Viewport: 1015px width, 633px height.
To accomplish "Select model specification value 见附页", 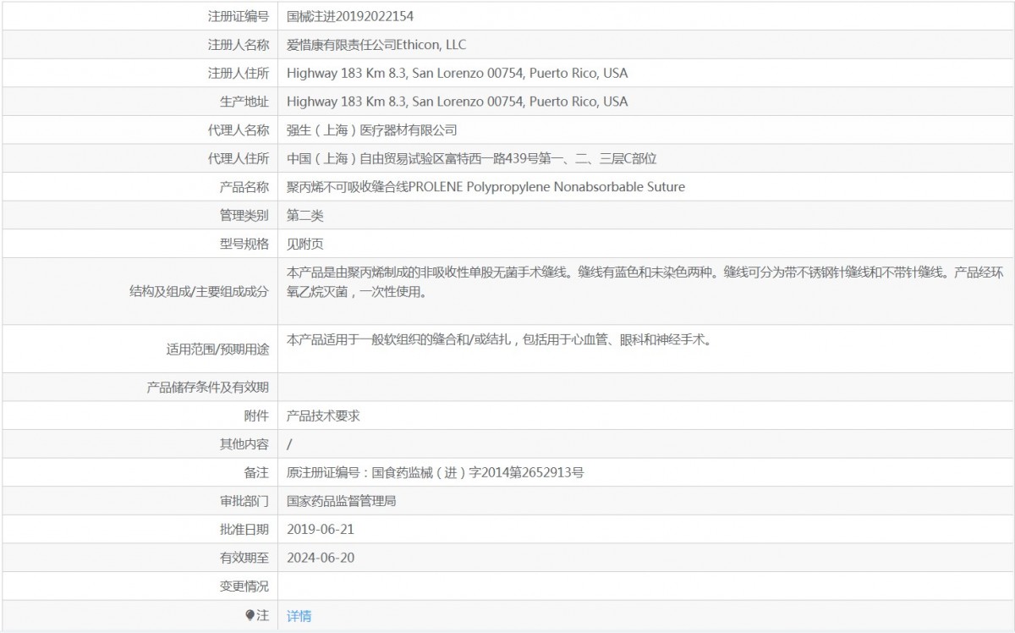I will (305, 245).
